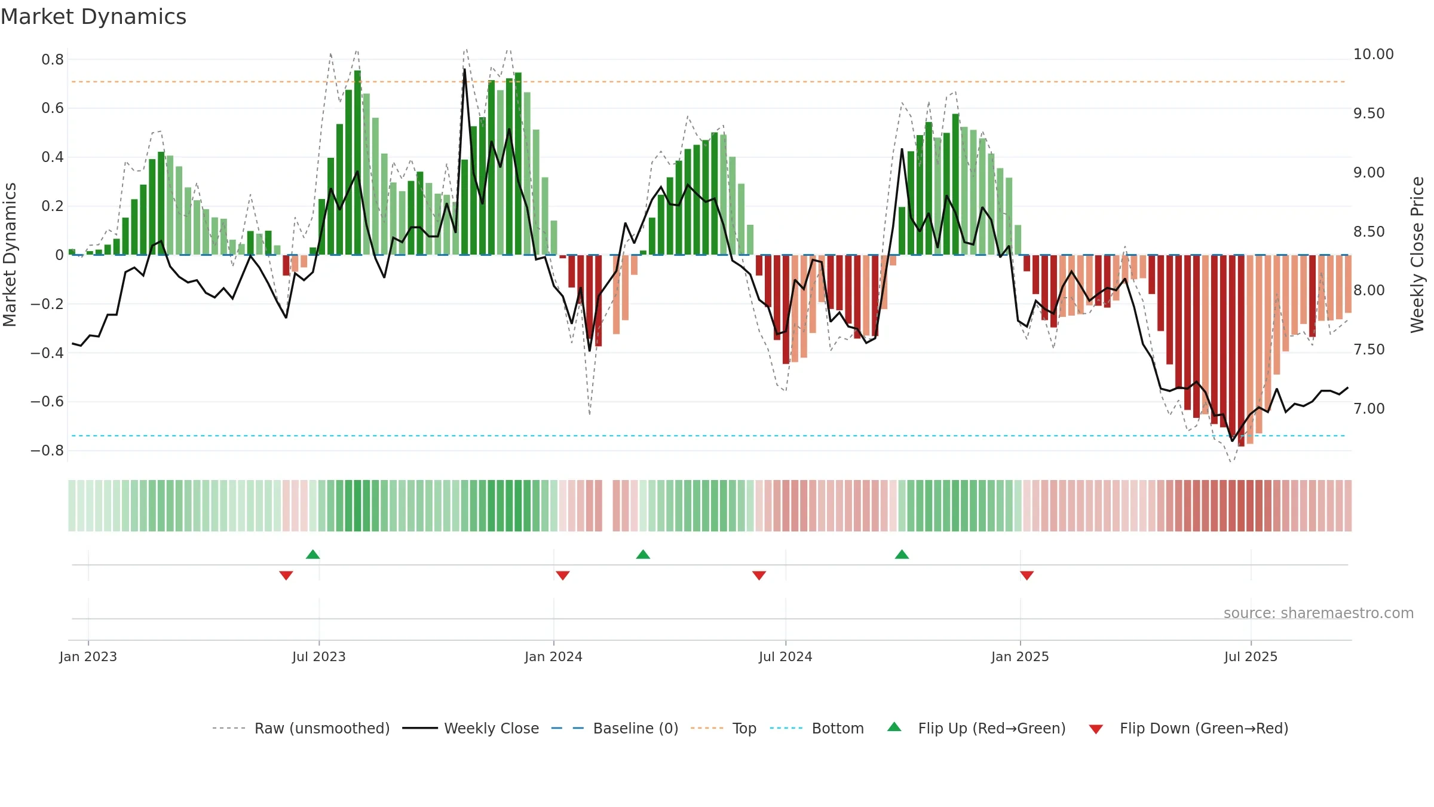Image resolution: width=1434 pixels, height=807 pixels.
Task: Click the Jul 2023 axis label
Action: click(319, 656)
